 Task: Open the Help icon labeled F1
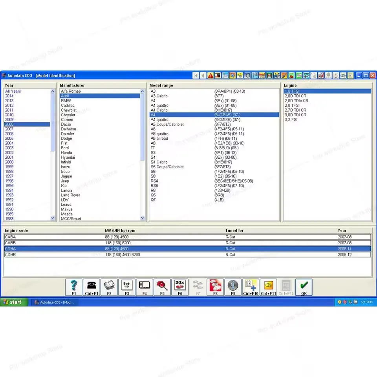click(73, 287)
